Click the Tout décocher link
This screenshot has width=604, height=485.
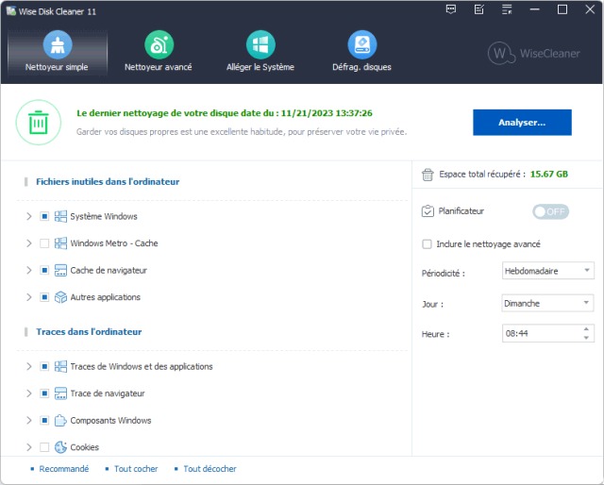tap(210, 469)
